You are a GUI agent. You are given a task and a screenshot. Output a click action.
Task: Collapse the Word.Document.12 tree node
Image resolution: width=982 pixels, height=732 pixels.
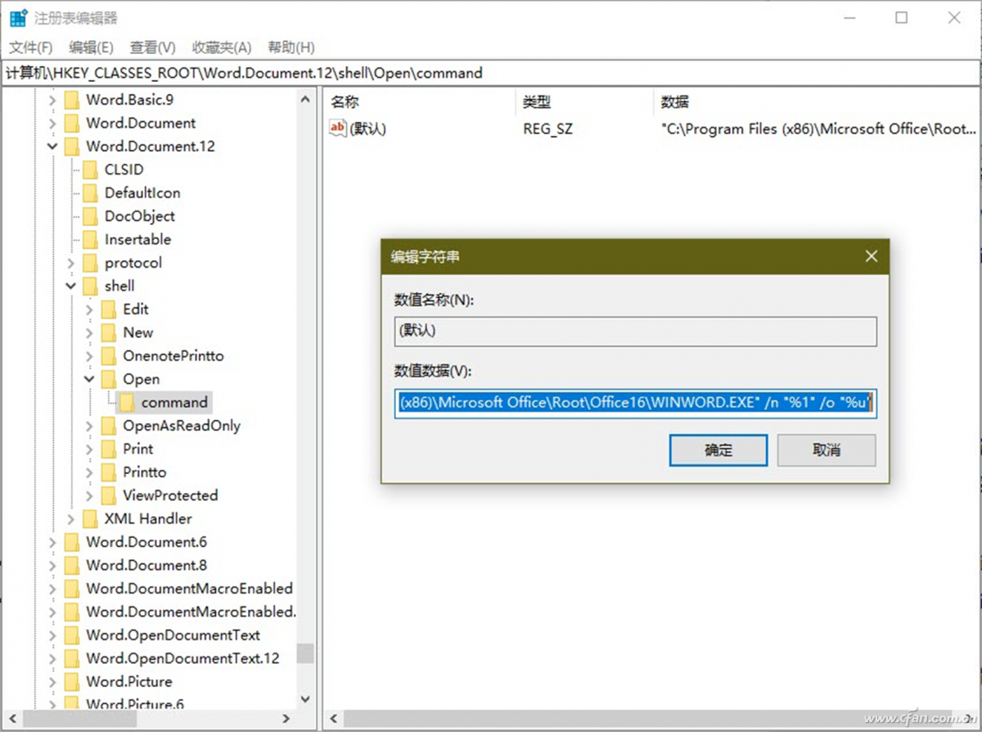coord(52,147)
